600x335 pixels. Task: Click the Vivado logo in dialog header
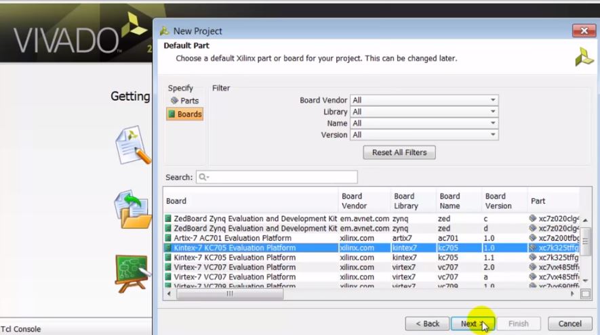[584, 57]
